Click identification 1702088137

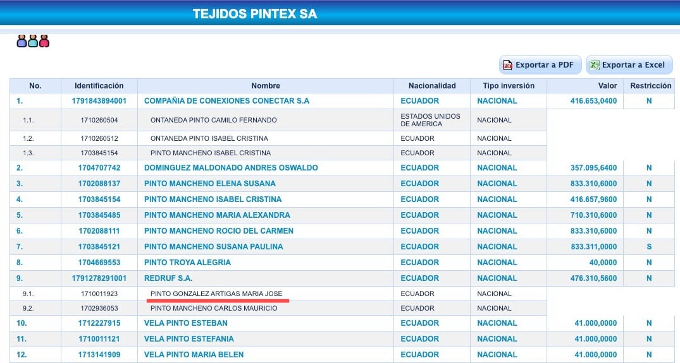tap(99, 184)
